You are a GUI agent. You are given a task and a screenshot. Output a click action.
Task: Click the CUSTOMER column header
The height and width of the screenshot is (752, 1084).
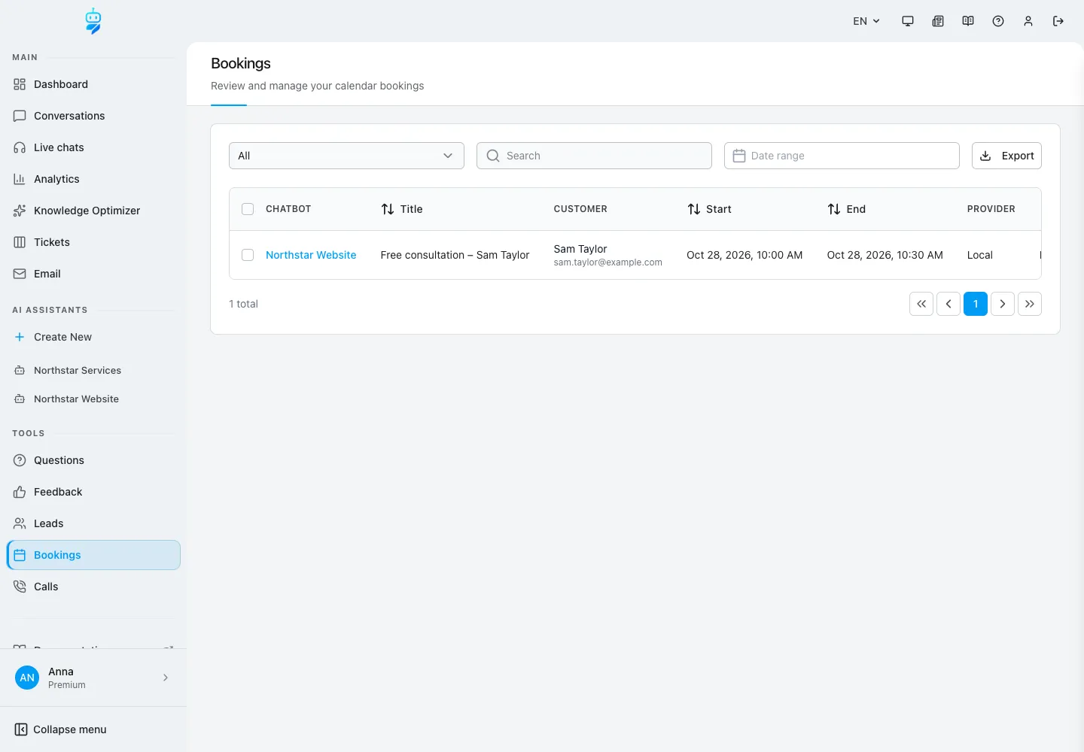click(x=580, y=209)
